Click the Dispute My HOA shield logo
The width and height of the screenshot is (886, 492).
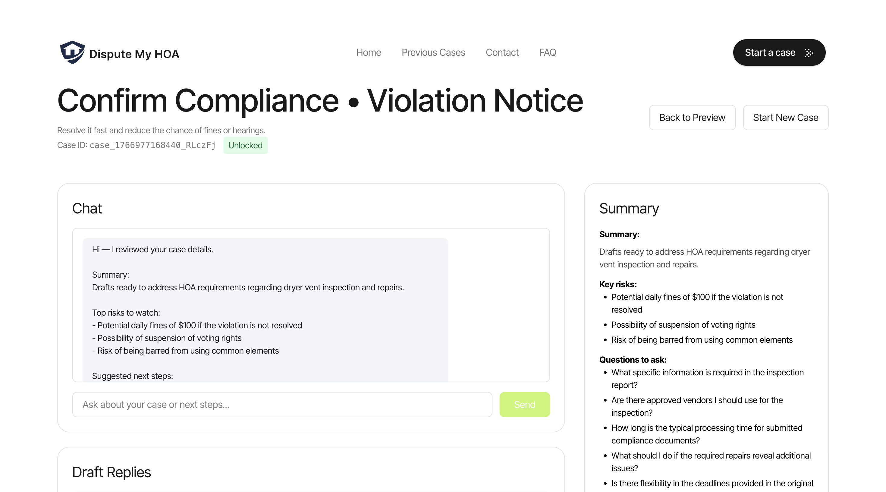pos(72,52)
